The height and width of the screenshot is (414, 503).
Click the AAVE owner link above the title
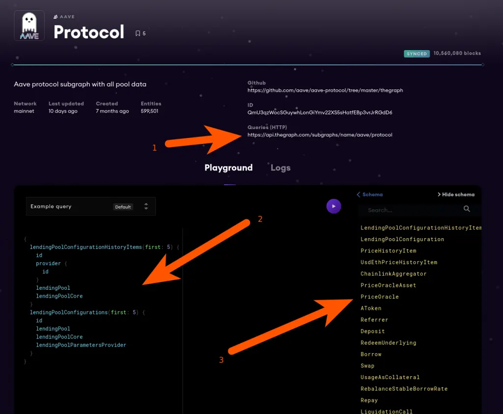(x=64, y=17)
